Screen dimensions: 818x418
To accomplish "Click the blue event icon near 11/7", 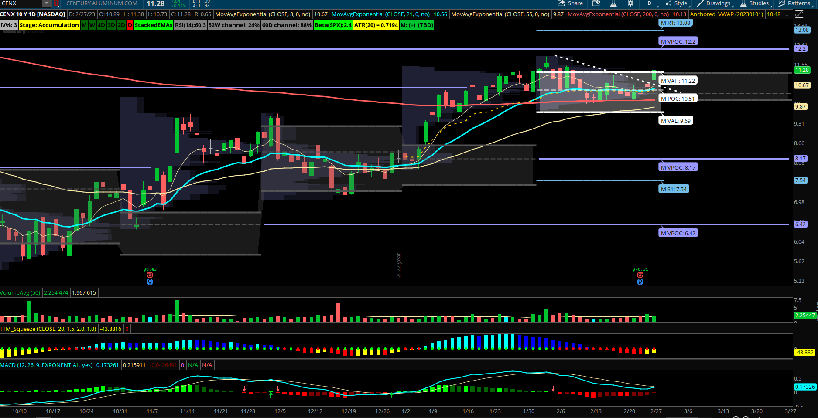I will 150,282.
